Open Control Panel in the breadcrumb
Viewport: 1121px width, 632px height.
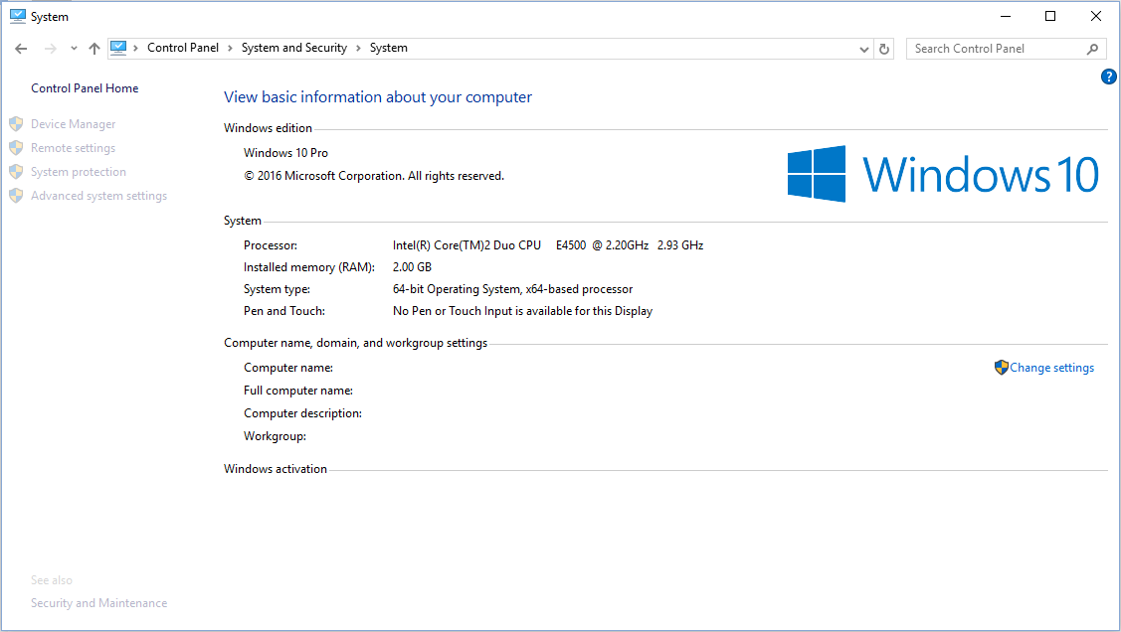tap(183, 48)
